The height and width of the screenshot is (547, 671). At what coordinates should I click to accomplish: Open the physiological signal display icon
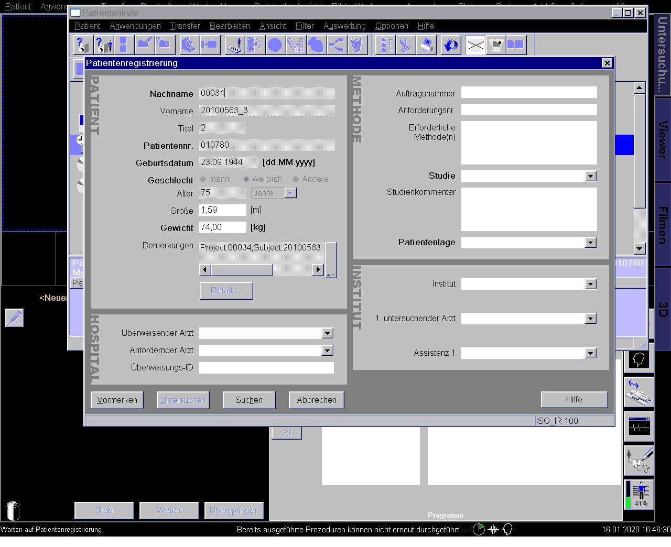click(639, 426)
